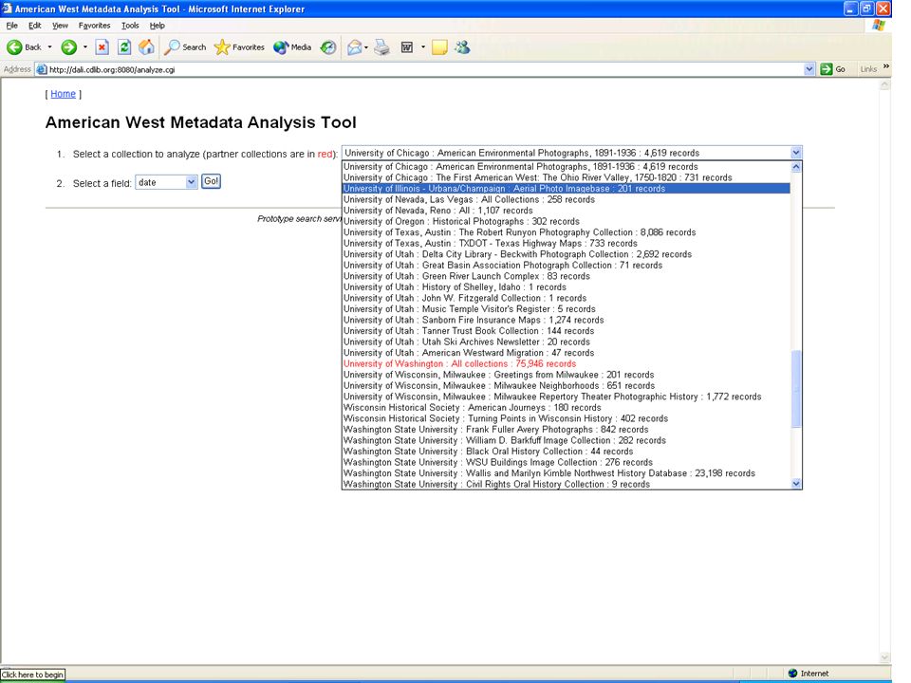Select University of Nevada, Las Vegas All Collections
The image size is (911, 683).
[566, 199]
